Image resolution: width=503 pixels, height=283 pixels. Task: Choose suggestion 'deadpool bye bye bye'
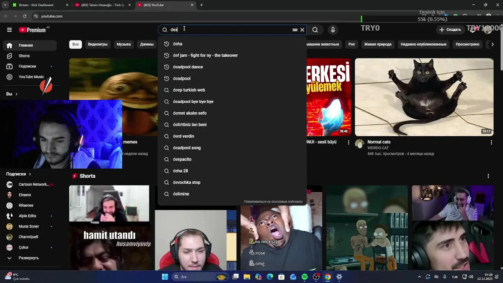[232, 101]
